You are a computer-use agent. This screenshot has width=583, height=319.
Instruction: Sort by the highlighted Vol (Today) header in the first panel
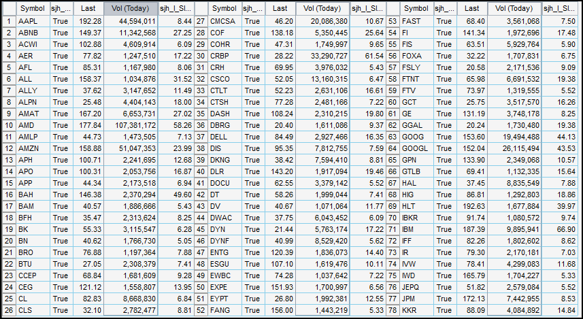(x=131, y=8)
